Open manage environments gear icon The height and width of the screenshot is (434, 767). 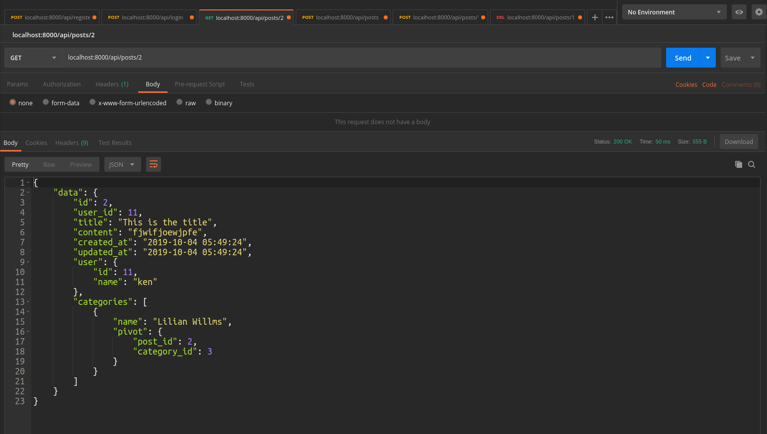click(759, 12)
